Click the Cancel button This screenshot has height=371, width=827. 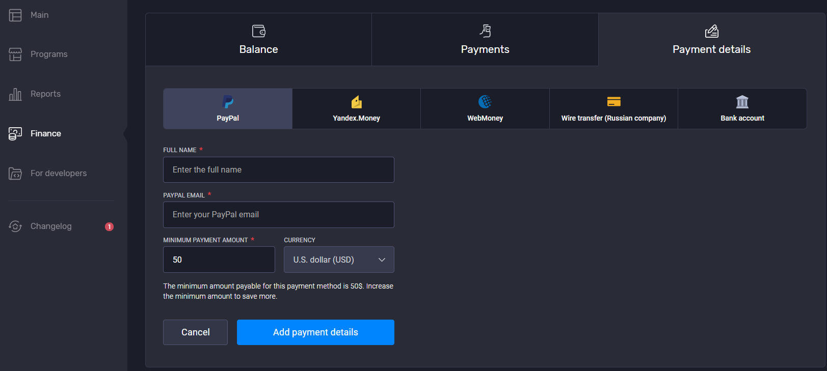coord(195,332)
